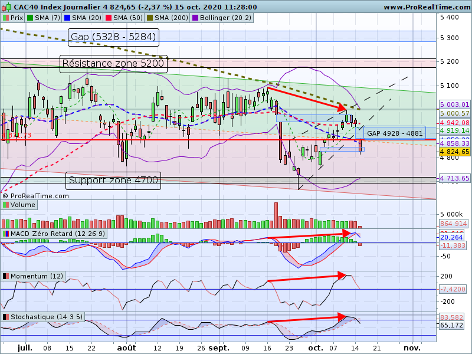Click the GAP 4928 - 4881 annotation
The width and height of the screenshot is (472, 354).
(395, 133)
